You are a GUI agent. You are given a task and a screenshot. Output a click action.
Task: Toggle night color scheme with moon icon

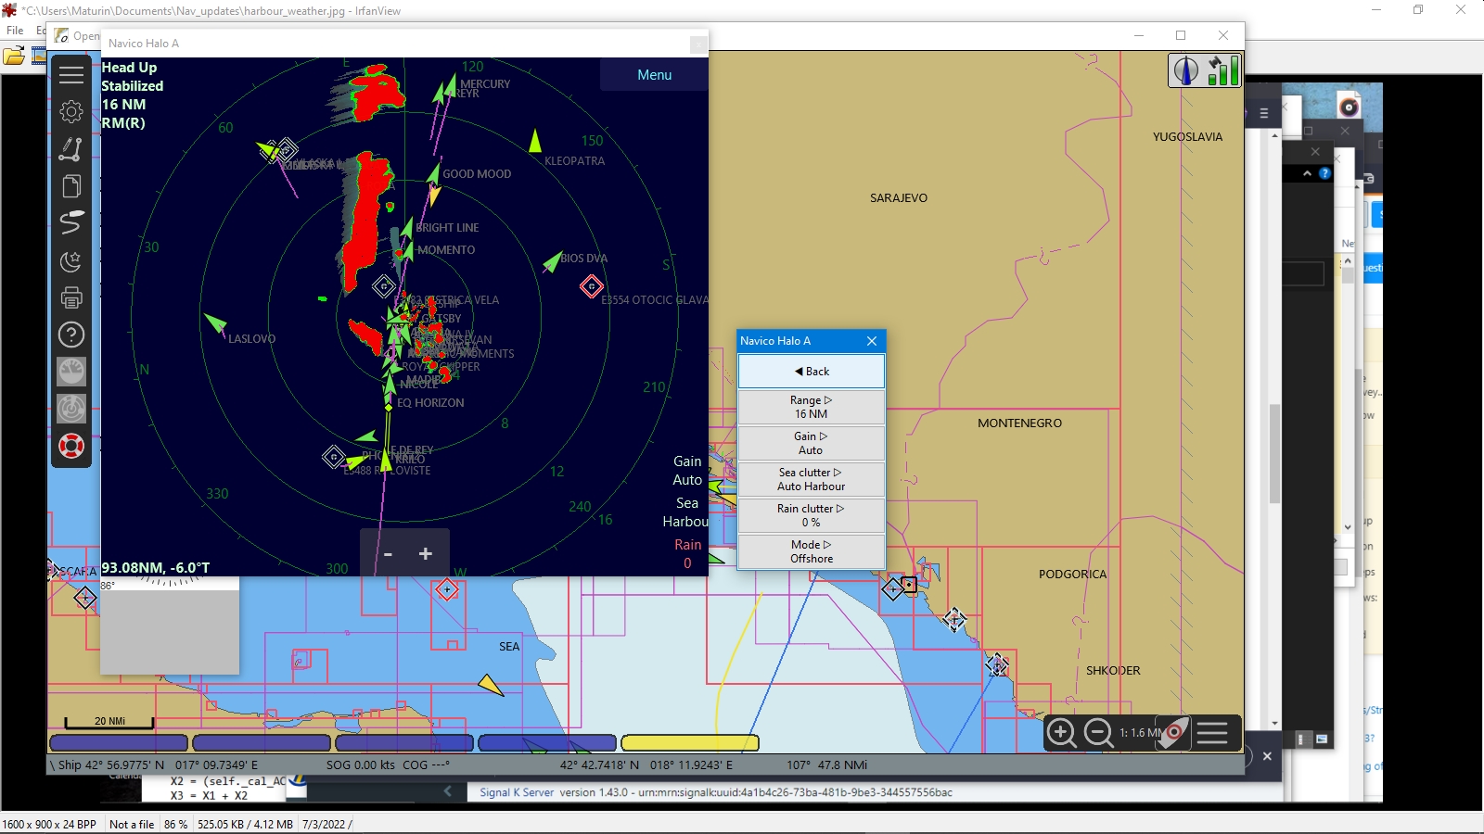[x=71, y=260]
